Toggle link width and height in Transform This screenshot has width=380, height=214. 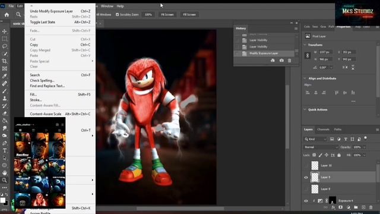(308, 55)
